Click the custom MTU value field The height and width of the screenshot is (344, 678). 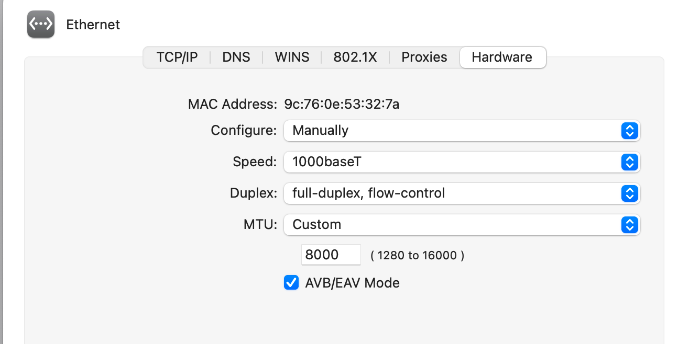tap(331, 255)
